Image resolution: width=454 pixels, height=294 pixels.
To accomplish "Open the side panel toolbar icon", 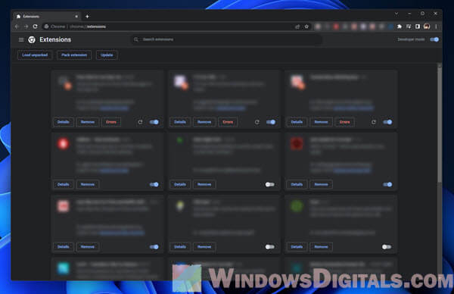I will coord(418,27).
